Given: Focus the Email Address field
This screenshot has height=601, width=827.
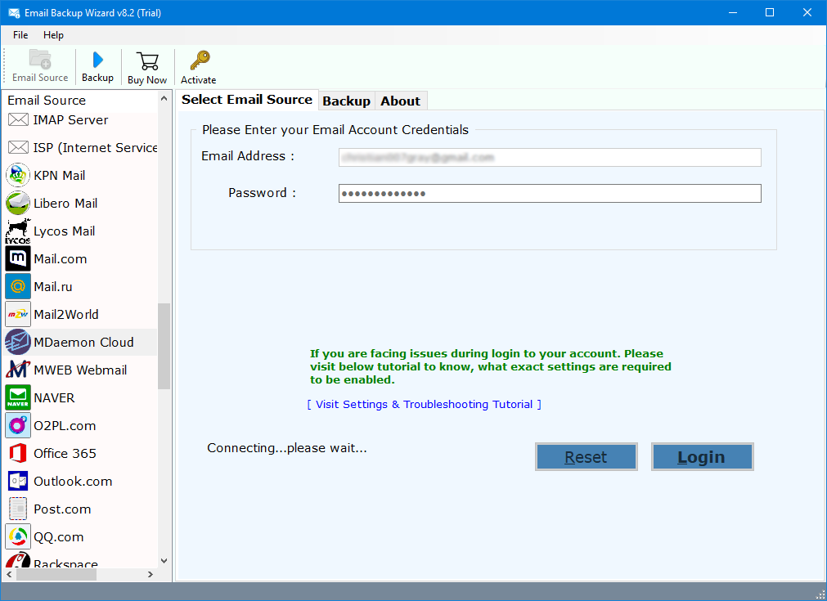Looking at the screenshot, I should pos(550,157).
